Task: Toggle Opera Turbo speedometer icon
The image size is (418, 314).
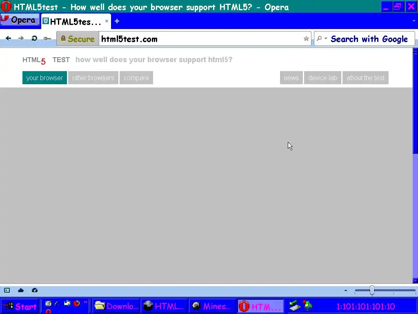Action: click(35, 291)
